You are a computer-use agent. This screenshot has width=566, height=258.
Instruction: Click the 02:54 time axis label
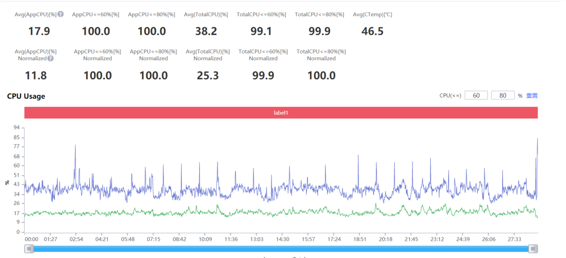pos(76,239)
